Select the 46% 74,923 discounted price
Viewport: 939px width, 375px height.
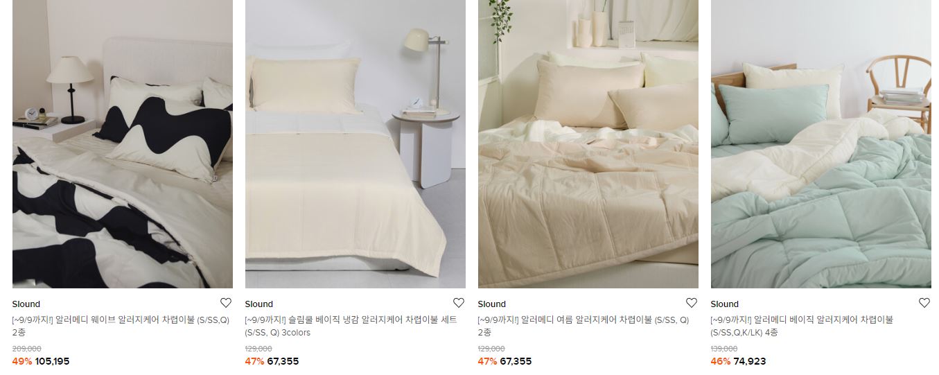click(738, 361)
